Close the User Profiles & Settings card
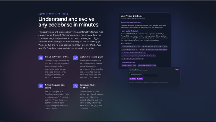The image size is (216, 122). click(168, 15)
